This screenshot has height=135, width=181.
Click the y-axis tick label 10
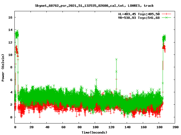[x=10, y=55]
